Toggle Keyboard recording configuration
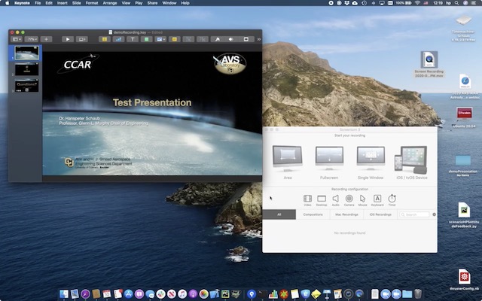This screenshot has width=482, height=301. click(377, 200)
